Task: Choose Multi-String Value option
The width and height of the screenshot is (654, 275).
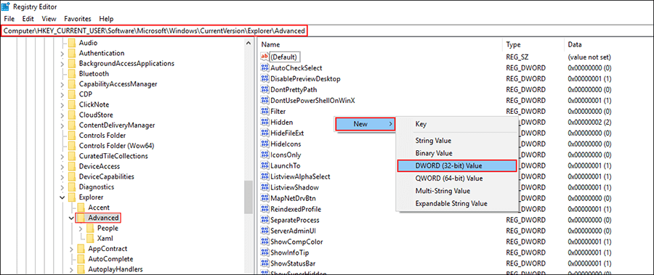Action: pos(457,191)
